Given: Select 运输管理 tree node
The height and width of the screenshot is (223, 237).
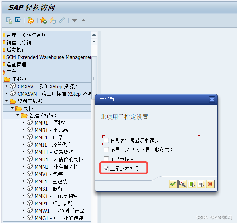Looking at the screenshot, I should coord(16,64).
